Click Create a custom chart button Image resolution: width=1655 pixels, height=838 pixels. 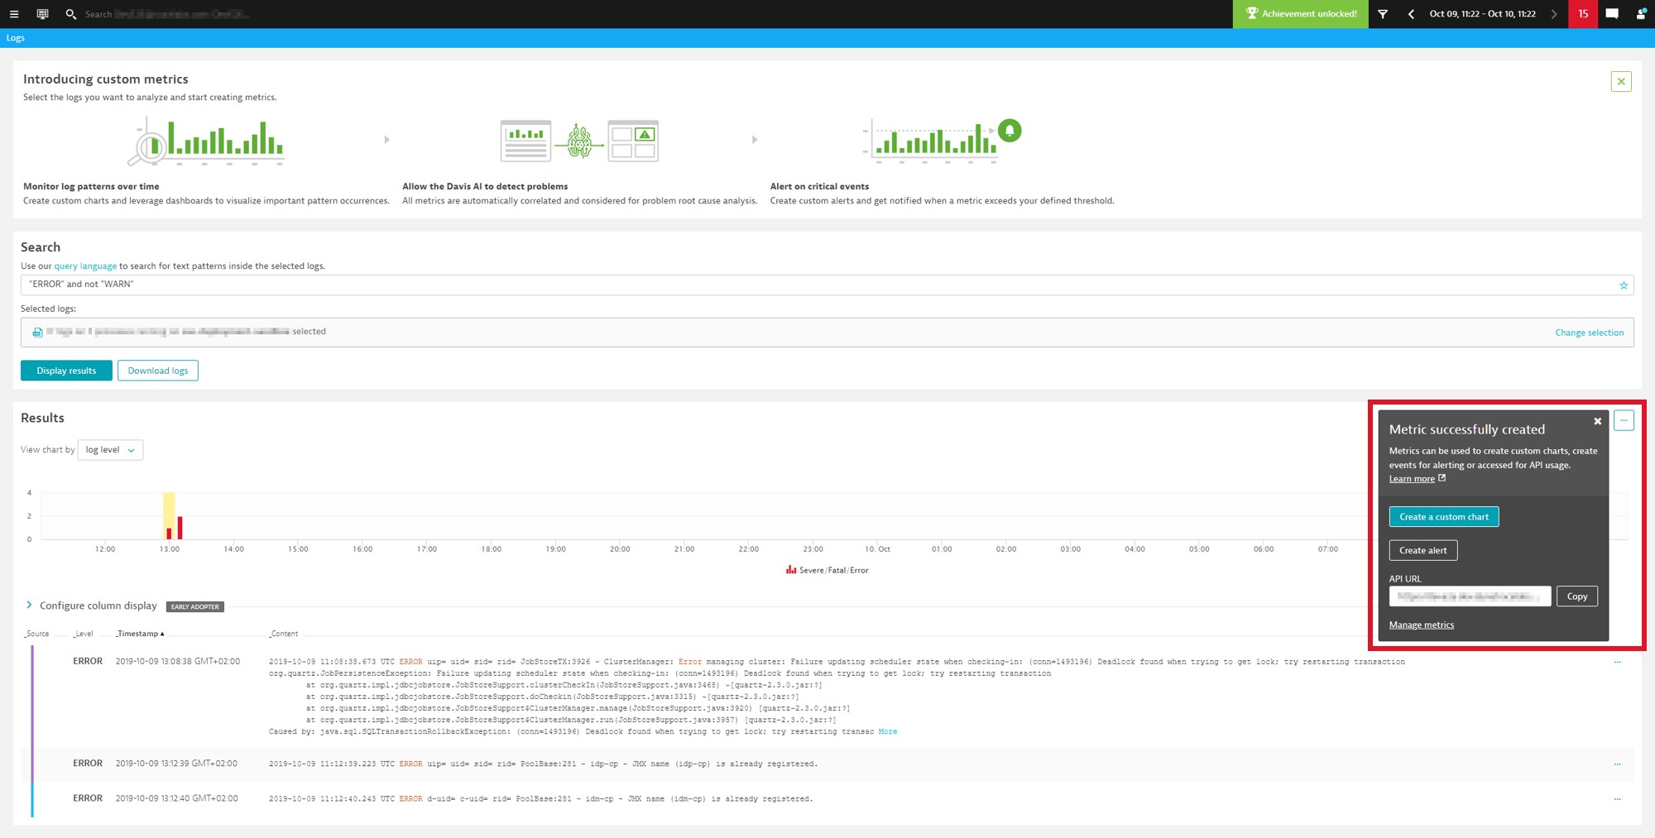tap(1443, 517)
